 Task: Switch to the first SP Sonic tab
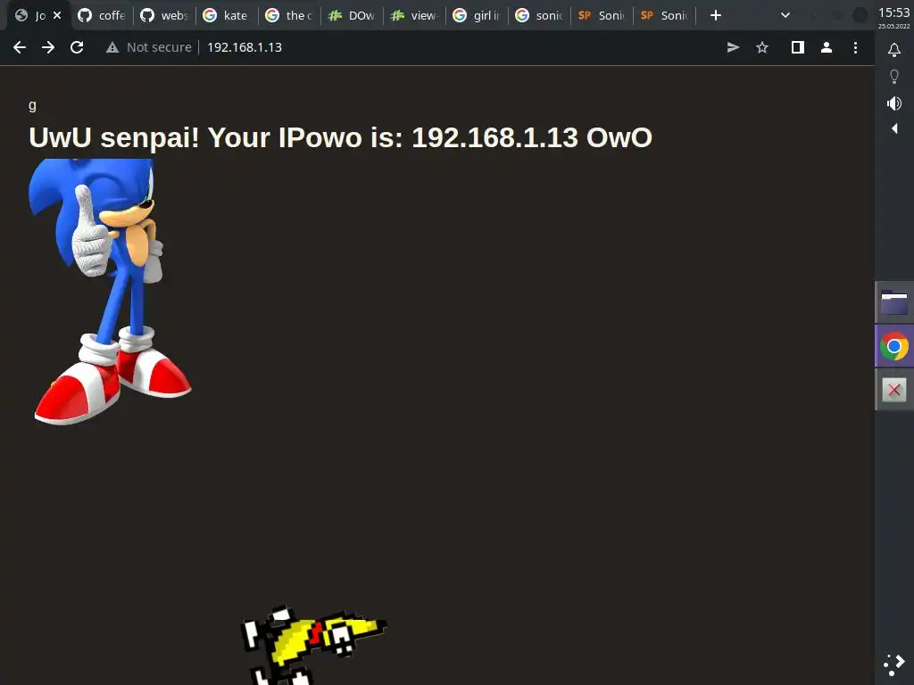tap(601, 15)
